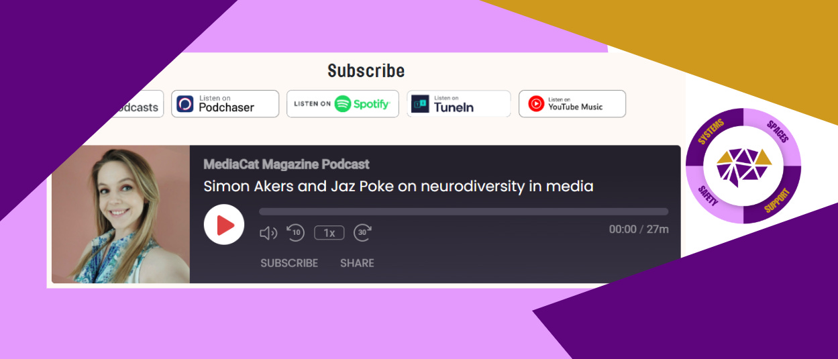This screenshot has height=359, width=838.
Task: Click the MediaCat Magazine Podcast title
Action: coord(286,164)
